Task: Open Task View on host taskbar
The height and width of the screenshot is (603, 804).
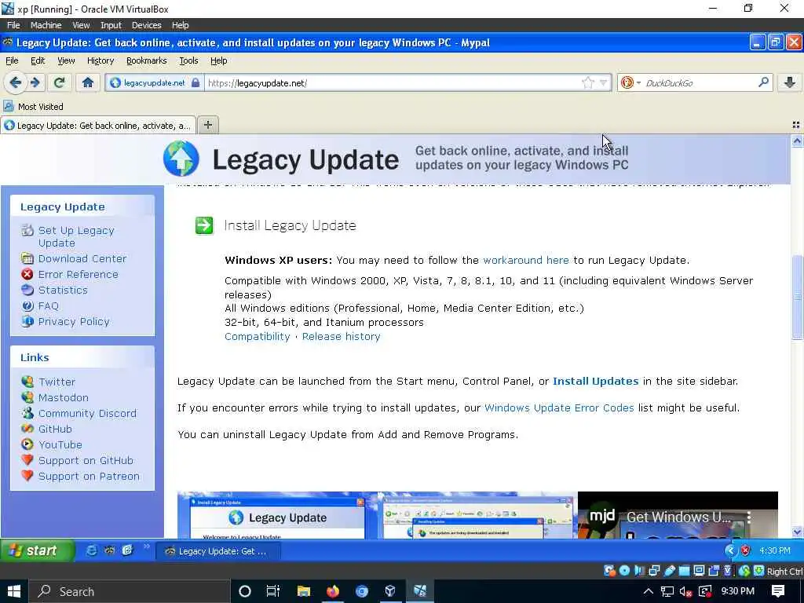Action: pyautogui.click(x=272, y=591)
